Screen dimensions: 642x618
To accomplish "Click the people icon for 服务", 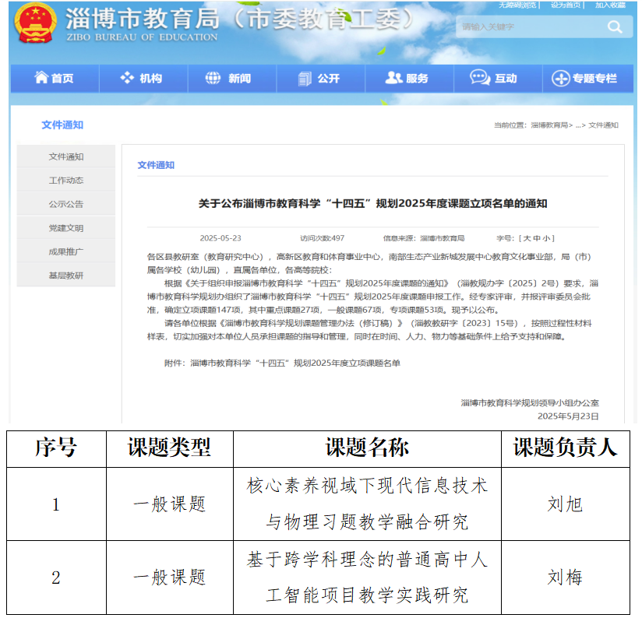I will click(393, 78).
